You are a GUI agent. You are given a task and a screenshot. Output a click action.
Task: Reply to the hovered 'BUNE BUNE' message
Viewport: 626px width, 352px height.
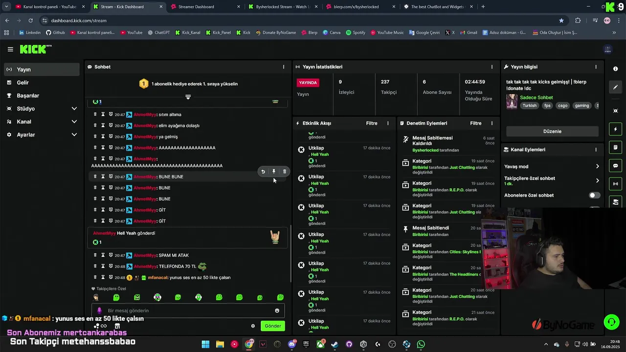coord(263,172)
